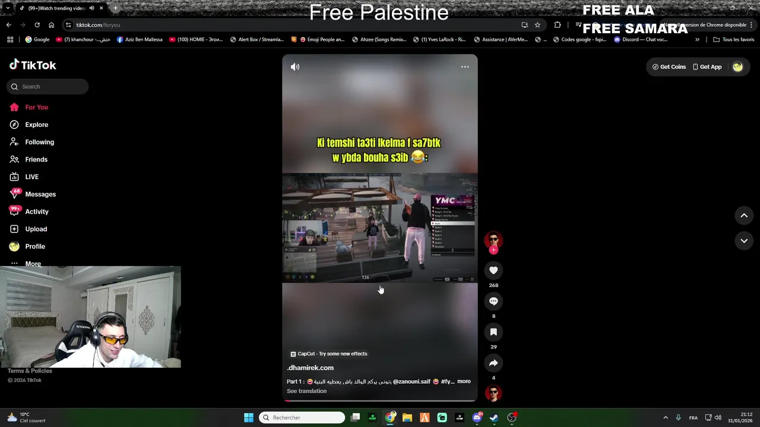Image resolution: width=760 pixels, height=427 pixels.
Task: Open the .dhamirek.com creator link
Action: [x=310, y=368]
